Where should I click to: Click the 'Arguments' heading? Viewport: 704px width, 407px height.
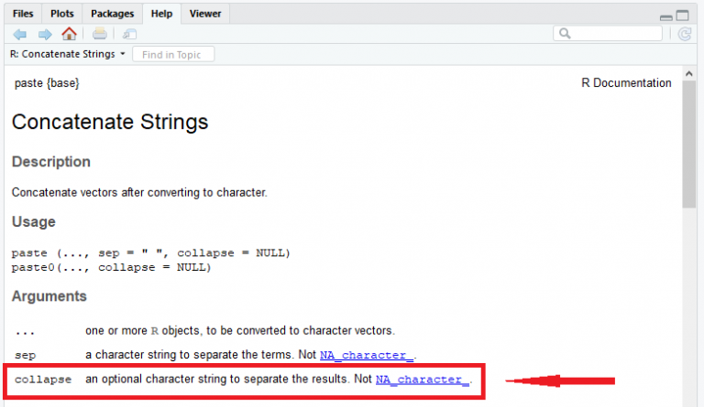49,296
